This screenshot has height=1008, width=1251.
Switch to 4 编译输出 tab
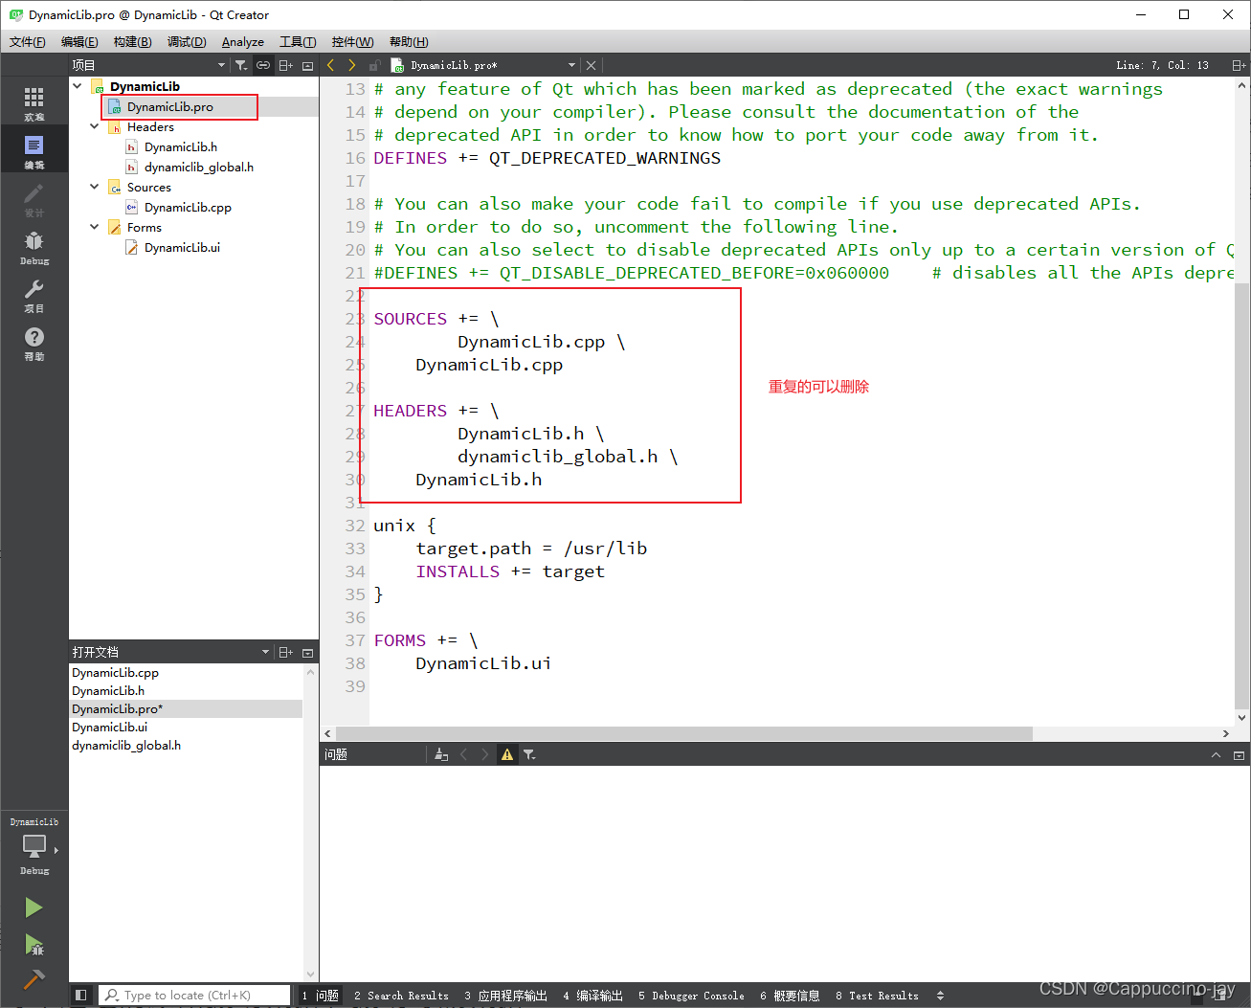592,996
